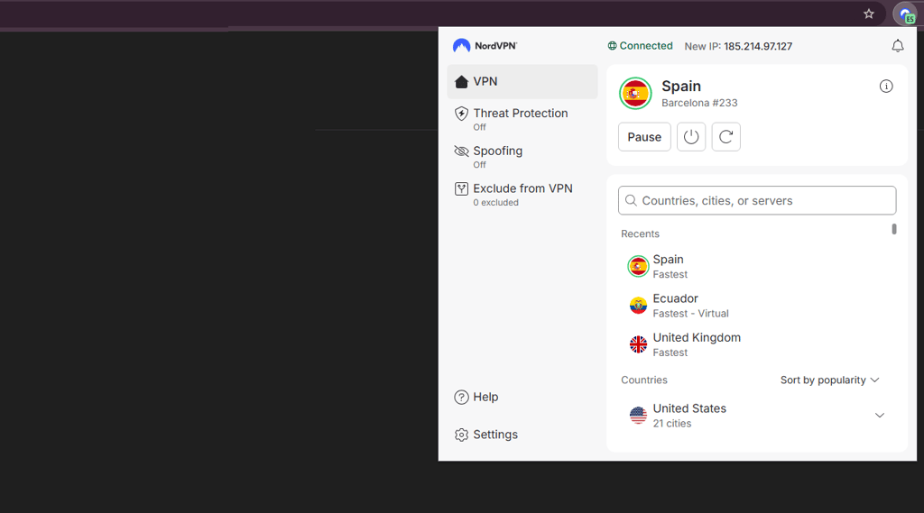
Task: Click the green Connected globe icon
Action: (x=613, y=46)
